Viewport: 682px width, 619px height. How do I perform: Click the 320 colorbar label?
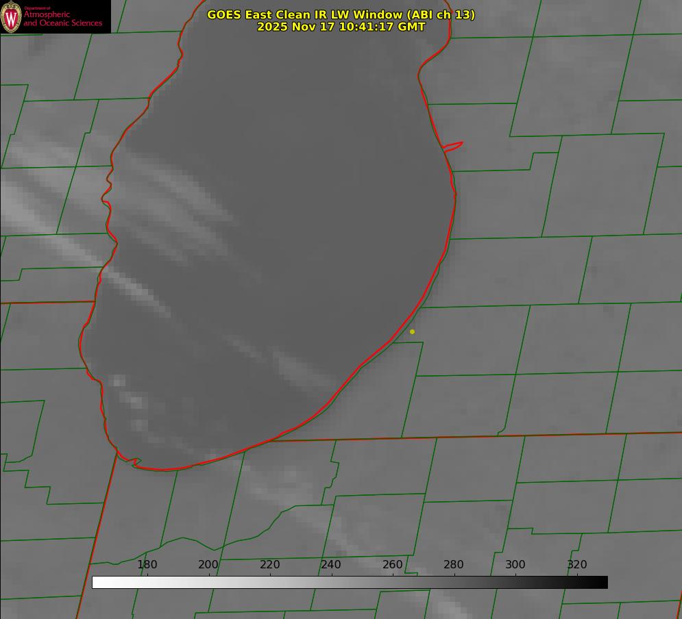pyautogui.click(x=577, y=564)
